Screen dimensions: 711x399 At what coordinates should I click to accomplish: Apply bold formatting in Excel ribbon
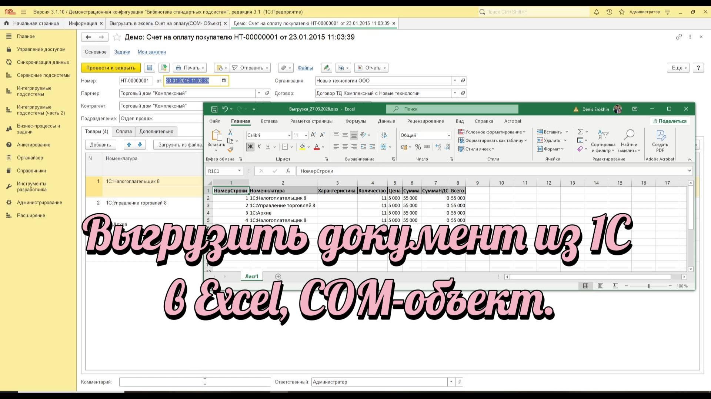[250, 146]
